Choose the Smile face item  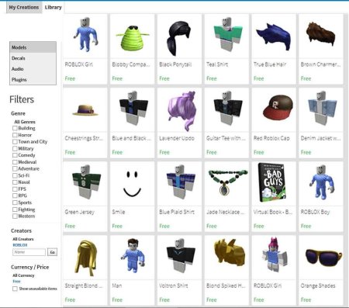(132, 184)
